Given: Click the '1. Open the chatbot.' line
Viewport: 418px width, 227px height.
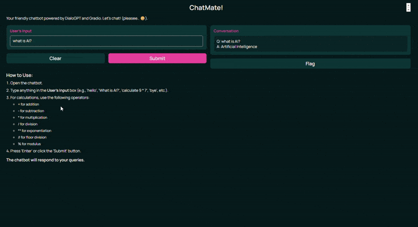Looking at the screenshot, I should point(24,83).
